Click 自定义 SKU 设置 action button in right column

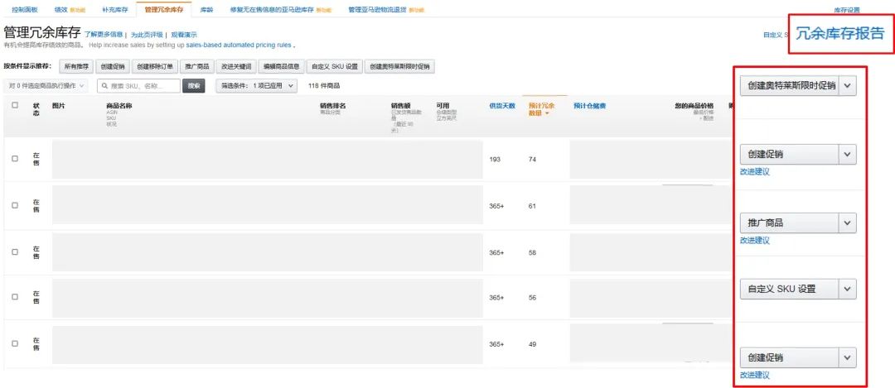pyautogui.click(x=790, y=289)
